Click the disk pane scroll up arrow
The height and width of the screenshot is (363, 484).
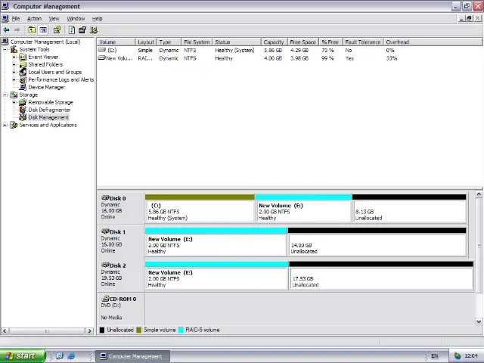click(x=479, y=194)
